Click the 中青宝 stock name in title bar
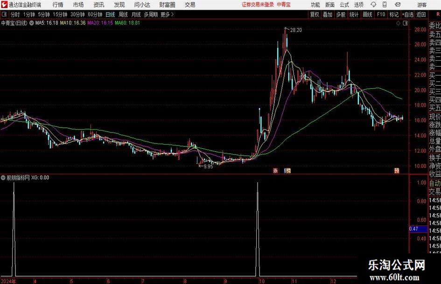The height and width of the screenshot is (284, 441). point(284,5)
